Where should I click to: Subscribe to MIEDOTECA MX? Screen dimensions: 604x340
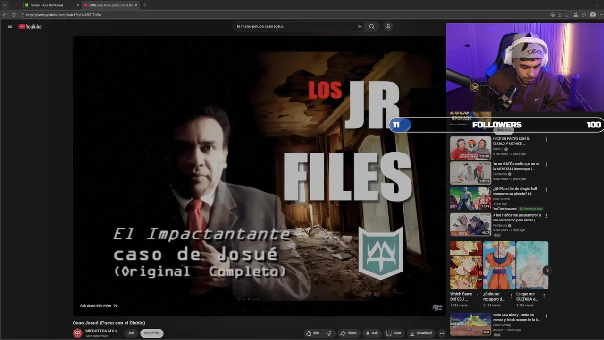[151, 333]
